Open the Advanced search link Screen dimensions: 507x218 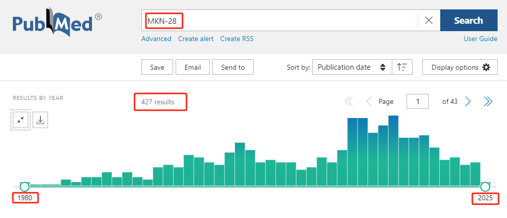156,39
